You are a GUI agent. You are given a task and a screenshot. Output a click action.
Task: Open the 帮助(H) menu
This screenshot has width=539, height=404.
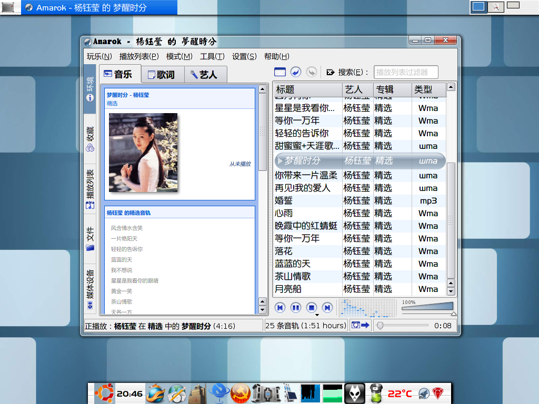point(277,56)
